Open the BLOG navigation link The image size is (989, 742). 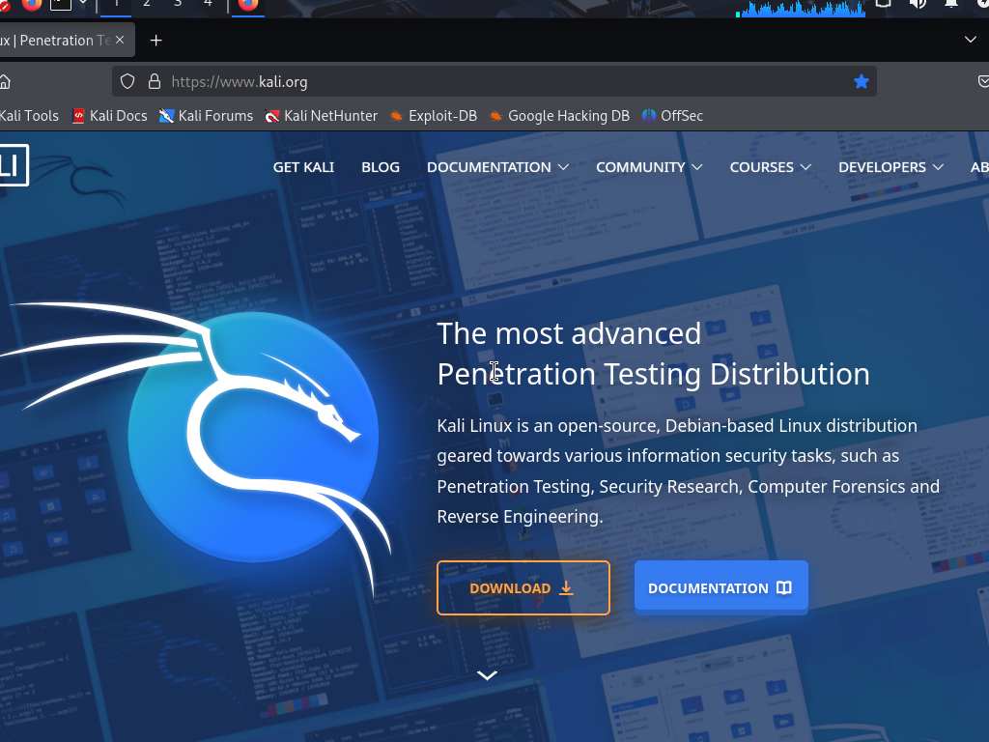tap(381, 167)
